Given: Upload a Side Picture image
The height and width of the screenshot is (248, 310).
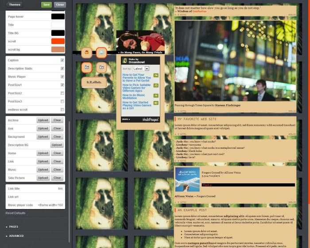Looking at the screenshot, I should [x=43, y=178].
